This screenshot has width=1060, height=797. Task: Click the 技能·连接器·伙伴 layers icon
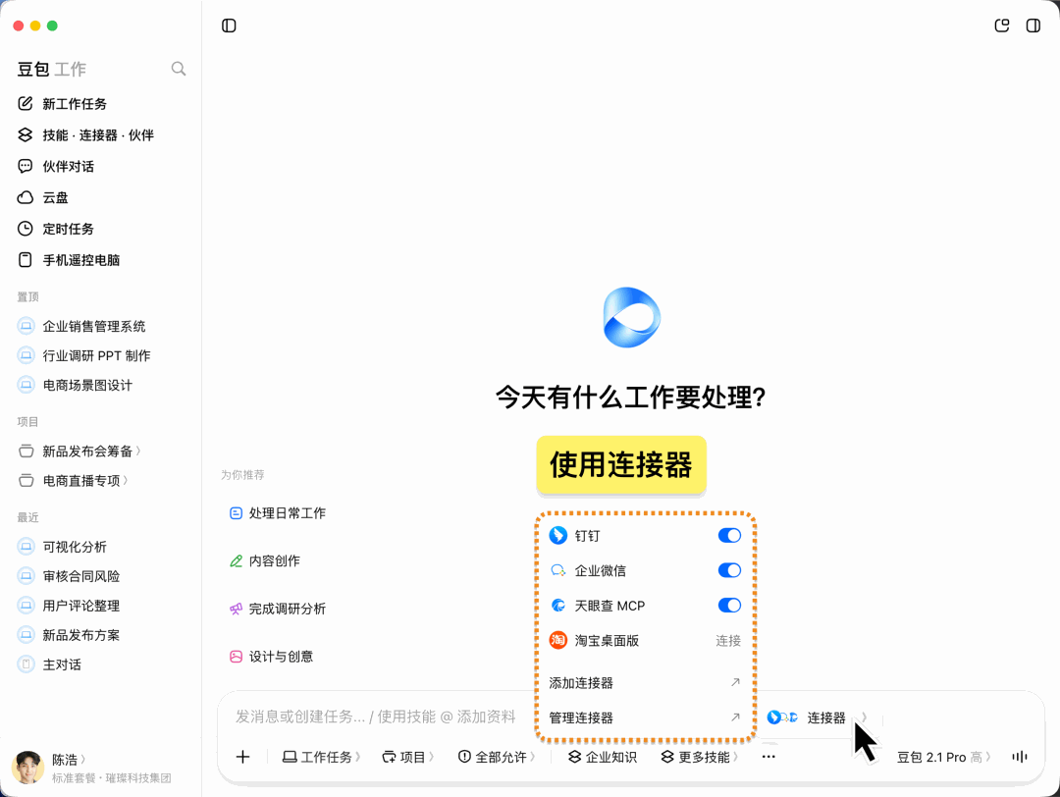25,134
